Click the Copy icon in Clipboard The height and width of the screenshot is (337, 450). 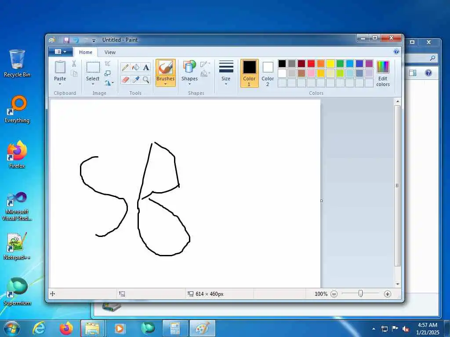74,74
